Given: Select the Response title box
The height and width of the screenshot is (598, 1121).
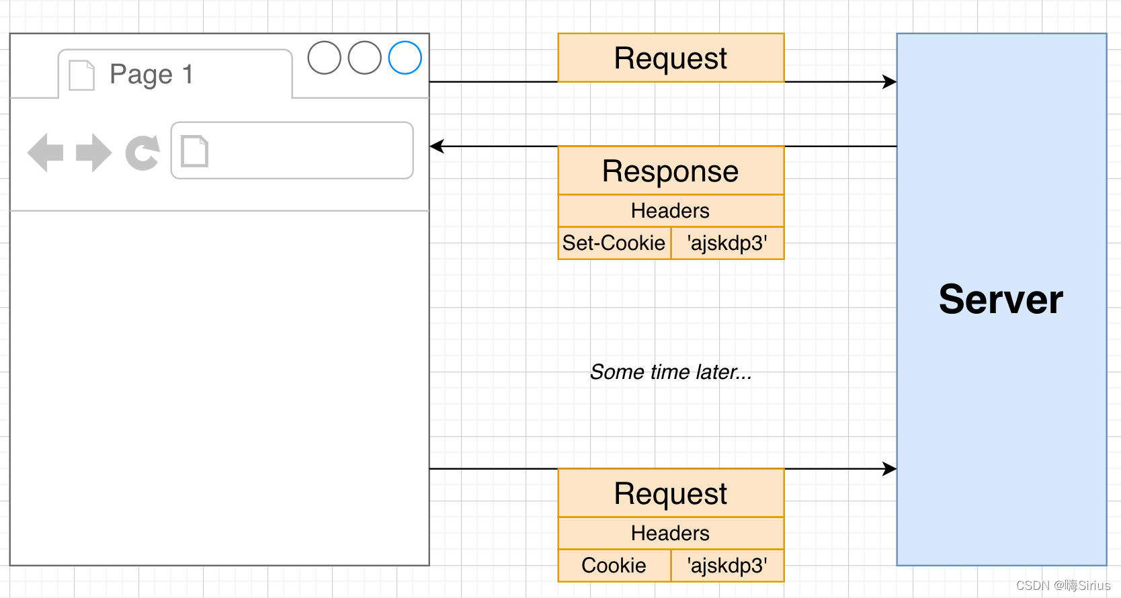Looking at the screenshot, I should pyautogui.click(x=671, y=171).
